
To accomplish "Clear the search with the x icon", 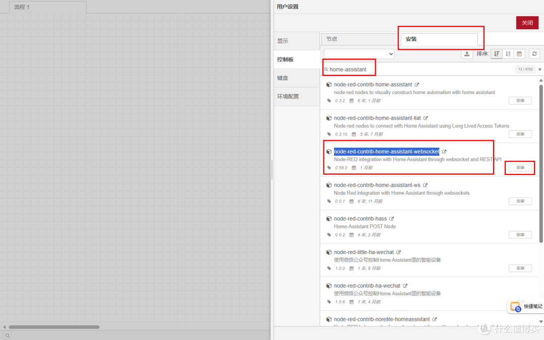I will click(x=540, y=69).
